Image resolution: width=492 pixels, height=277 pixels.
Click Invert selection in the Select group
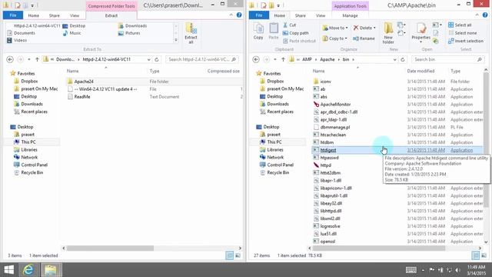466,41
